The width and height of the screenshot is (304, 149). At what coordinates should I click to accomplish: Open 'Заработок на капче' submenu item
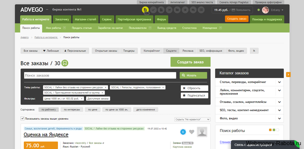110,28
